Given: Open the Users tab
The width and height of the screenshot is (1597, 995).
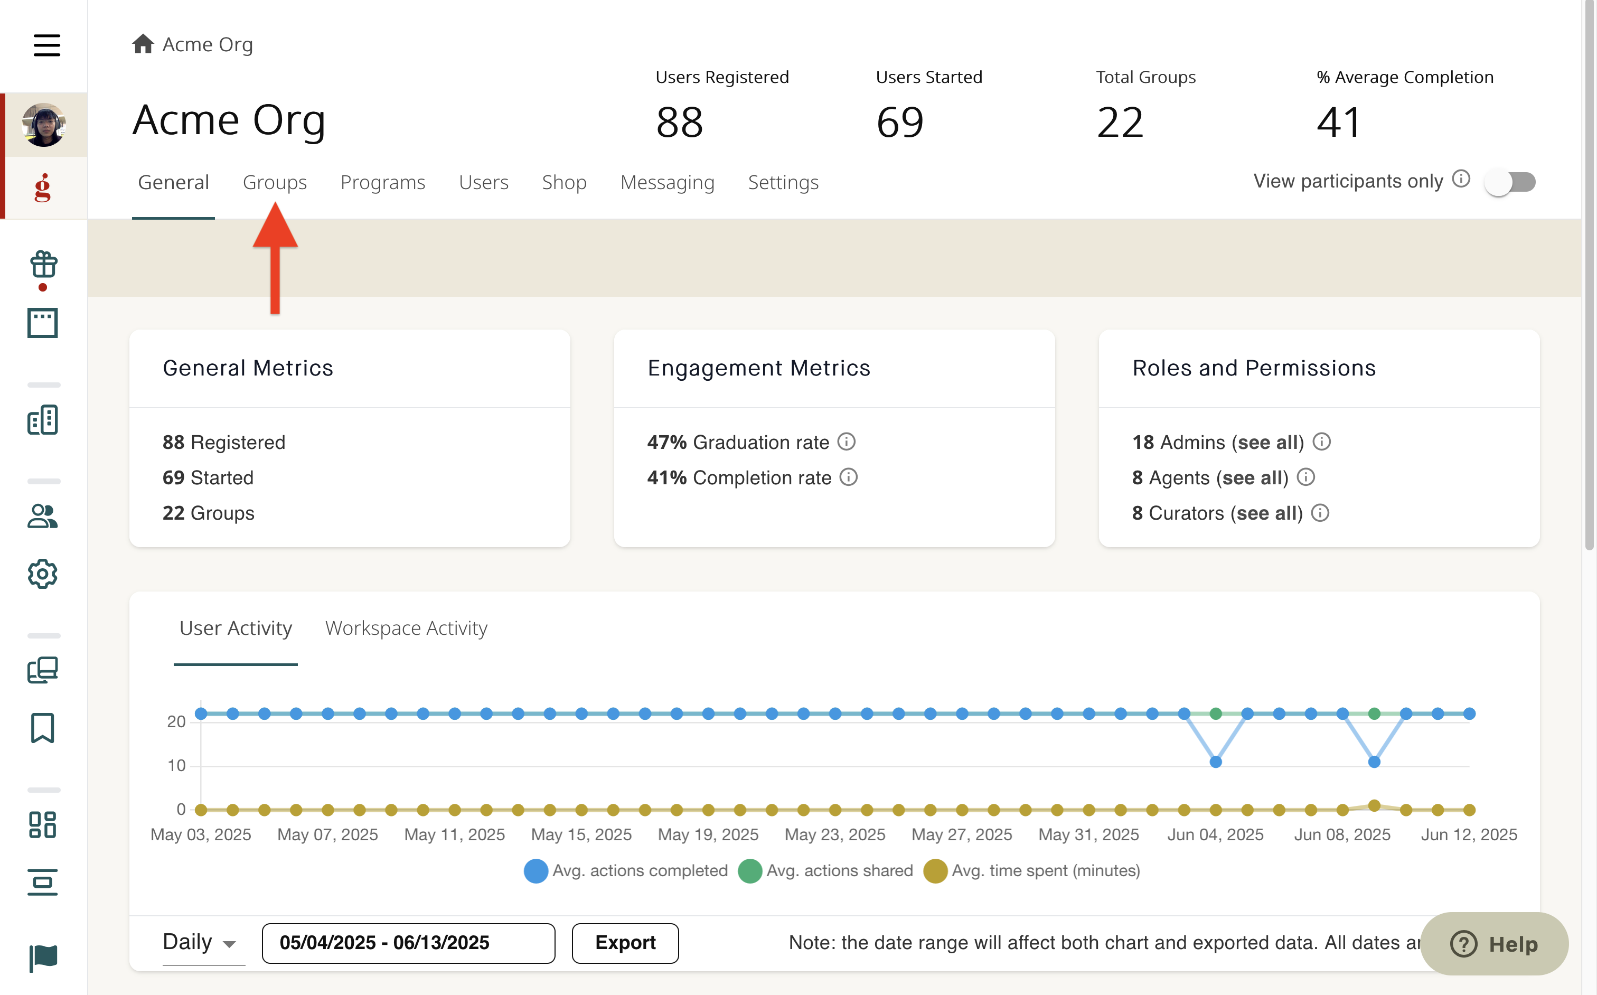Looking at the screenshot, I should [483, 182].
